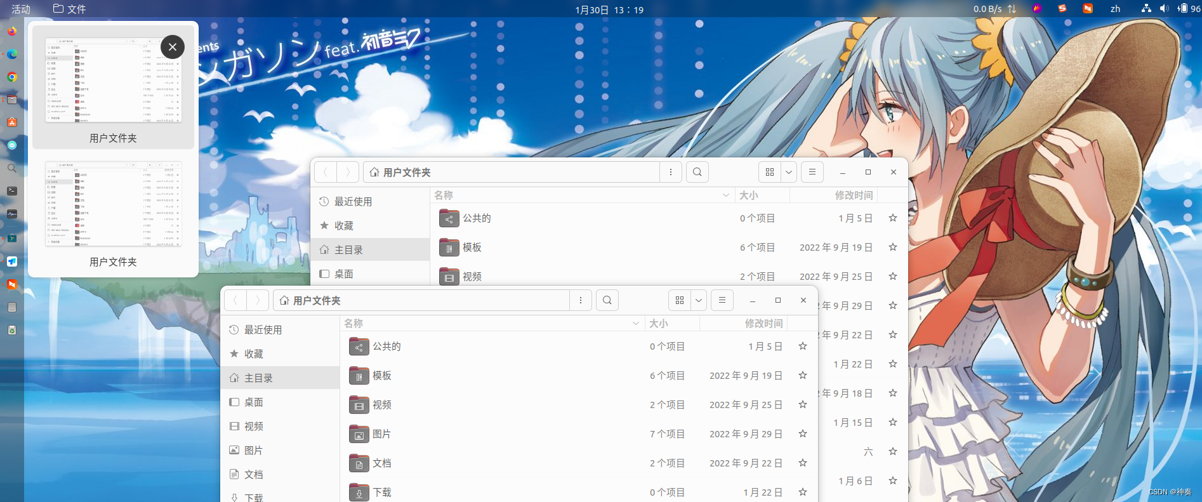This screenshot has height=502, width=1202.
Task: Click the back arrow in the back Files window
Action: pyautogui.click(x=326, y=172)
